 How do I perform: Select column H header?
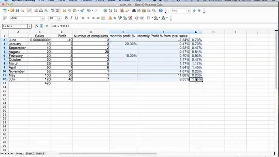click(x=213, y=32)
